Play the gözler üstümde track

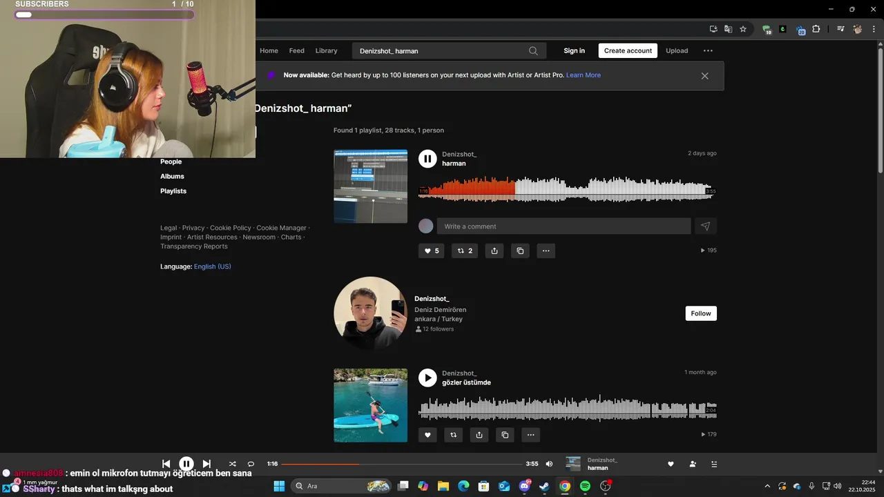tap(427, 378)
